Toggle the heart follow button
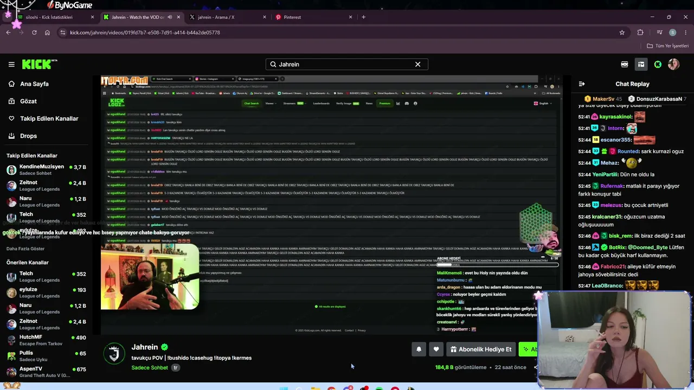The image size is (694, 390). click(x=436, y=349)
